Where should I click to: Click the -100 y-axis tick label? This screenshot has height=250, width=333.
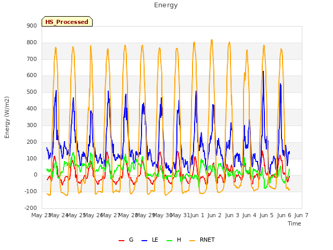pyautogui.click(x=31, y=191)
